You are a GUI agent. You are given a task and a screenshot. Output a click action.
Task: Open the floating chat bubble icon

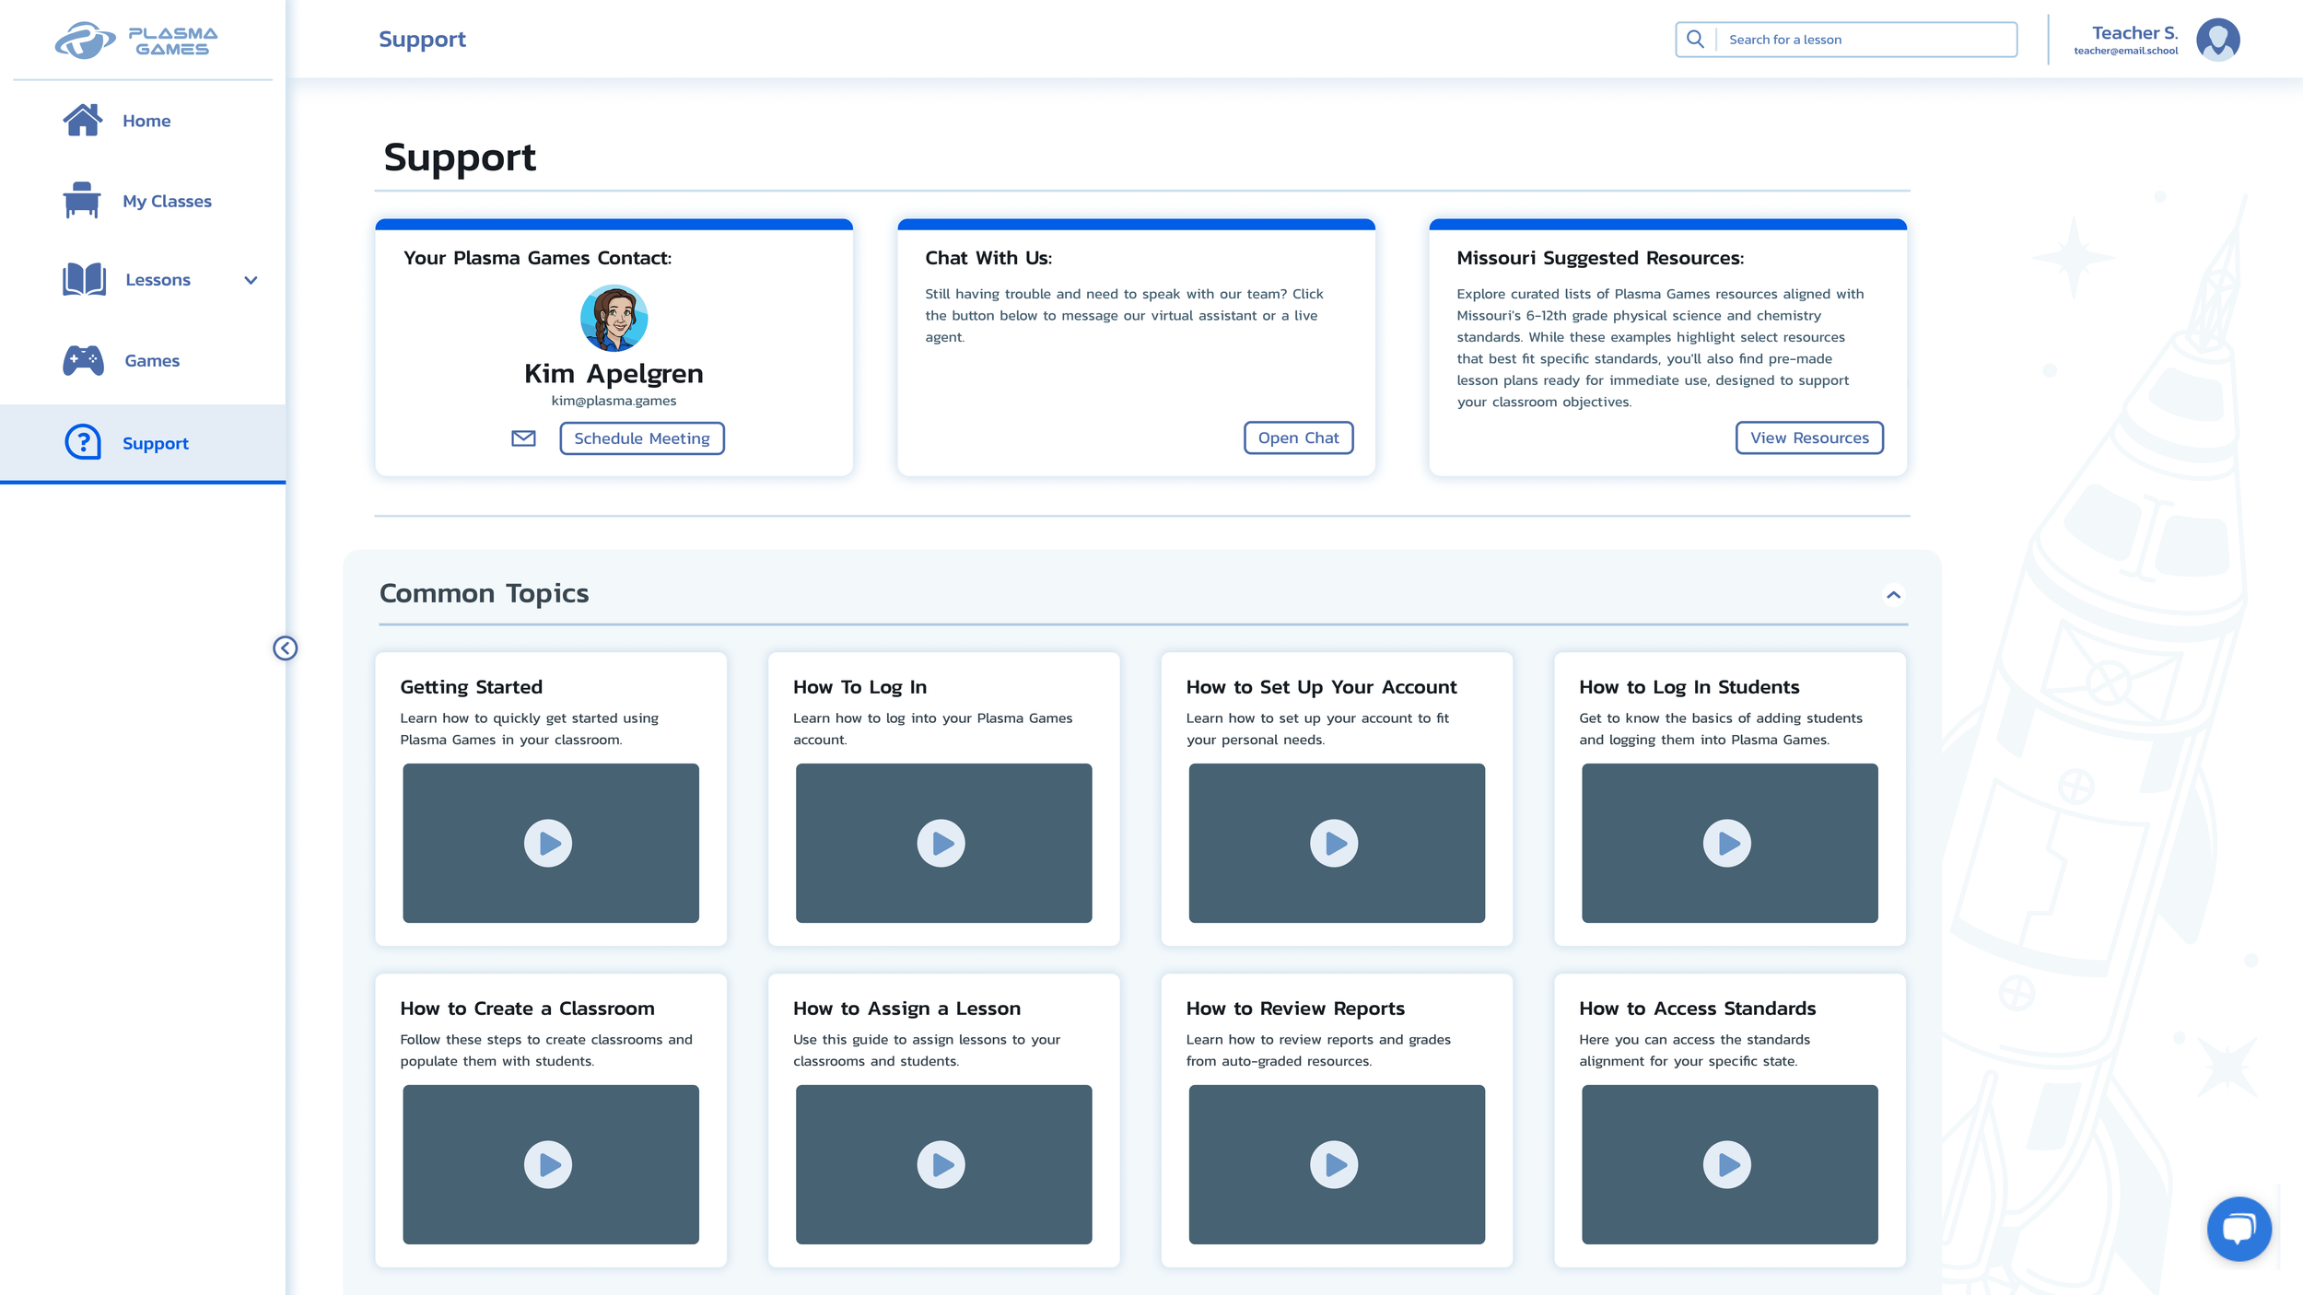[x=2239, y=1229]
